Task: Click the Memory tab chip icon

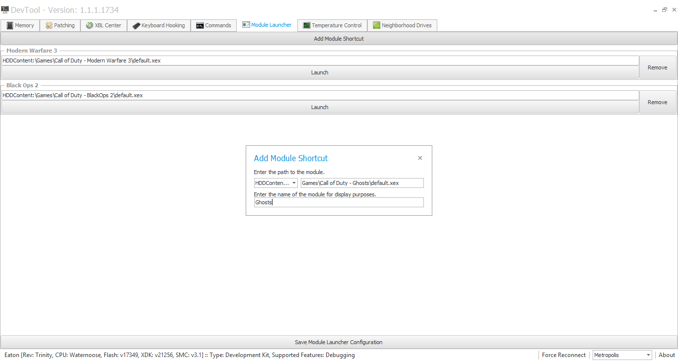Action: [10, 25]
